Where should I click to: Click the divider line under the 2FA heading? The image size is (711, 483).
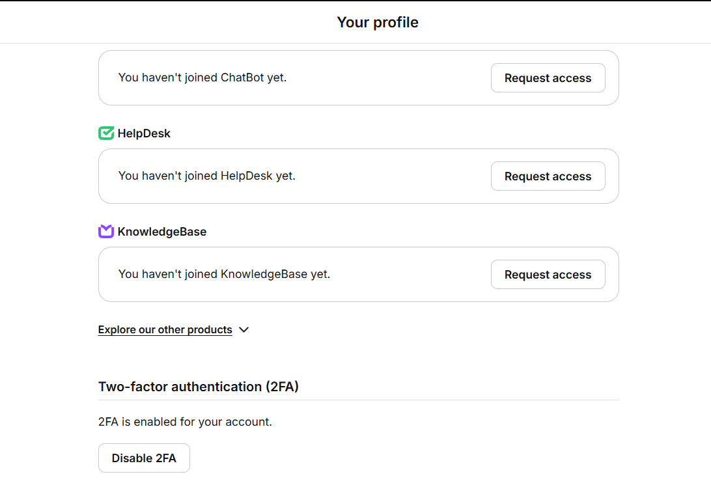(x=358, y=400)
